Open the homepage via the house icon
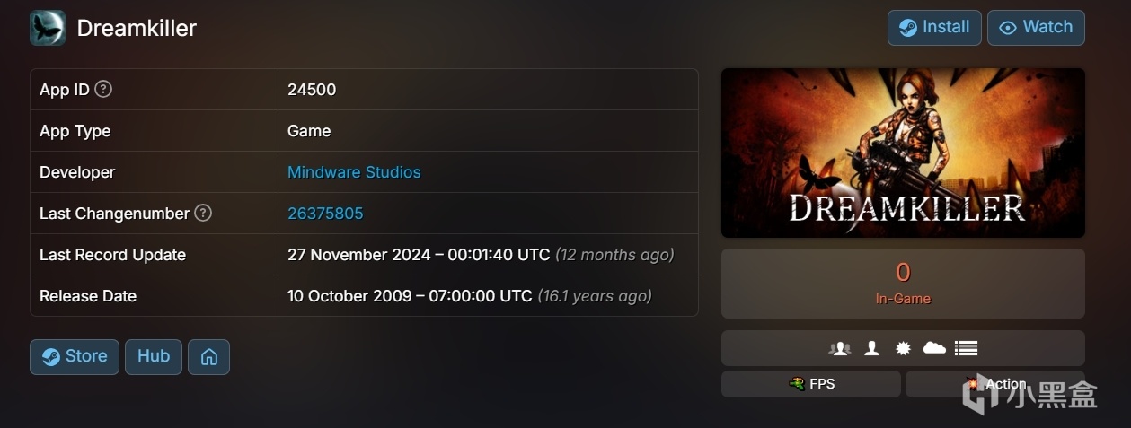This screenshot has height=428, width=1131. click(208, 356)
